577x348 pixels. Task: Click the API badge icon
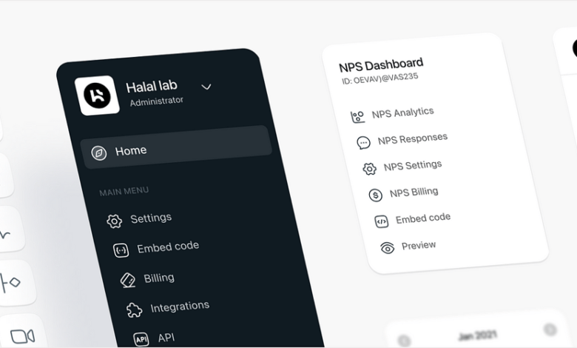pyautogui.click(x=141, y=339)
